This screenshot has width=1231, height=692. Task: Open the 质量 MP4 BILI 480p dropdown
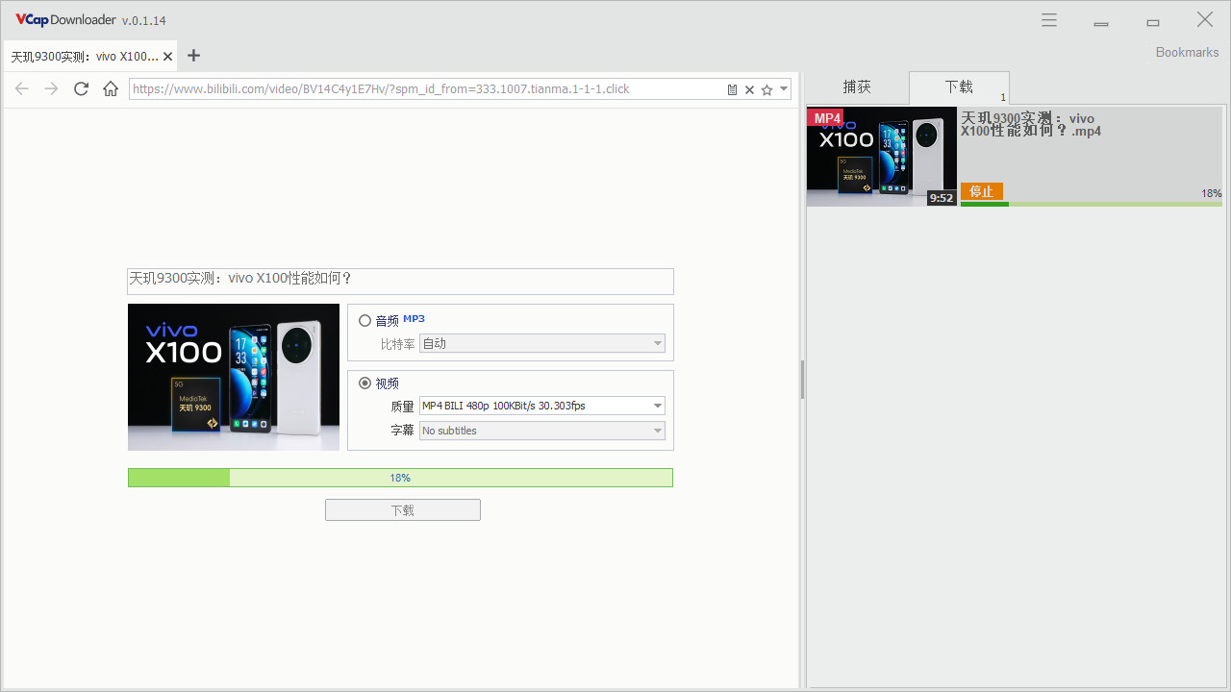(542, 406)
